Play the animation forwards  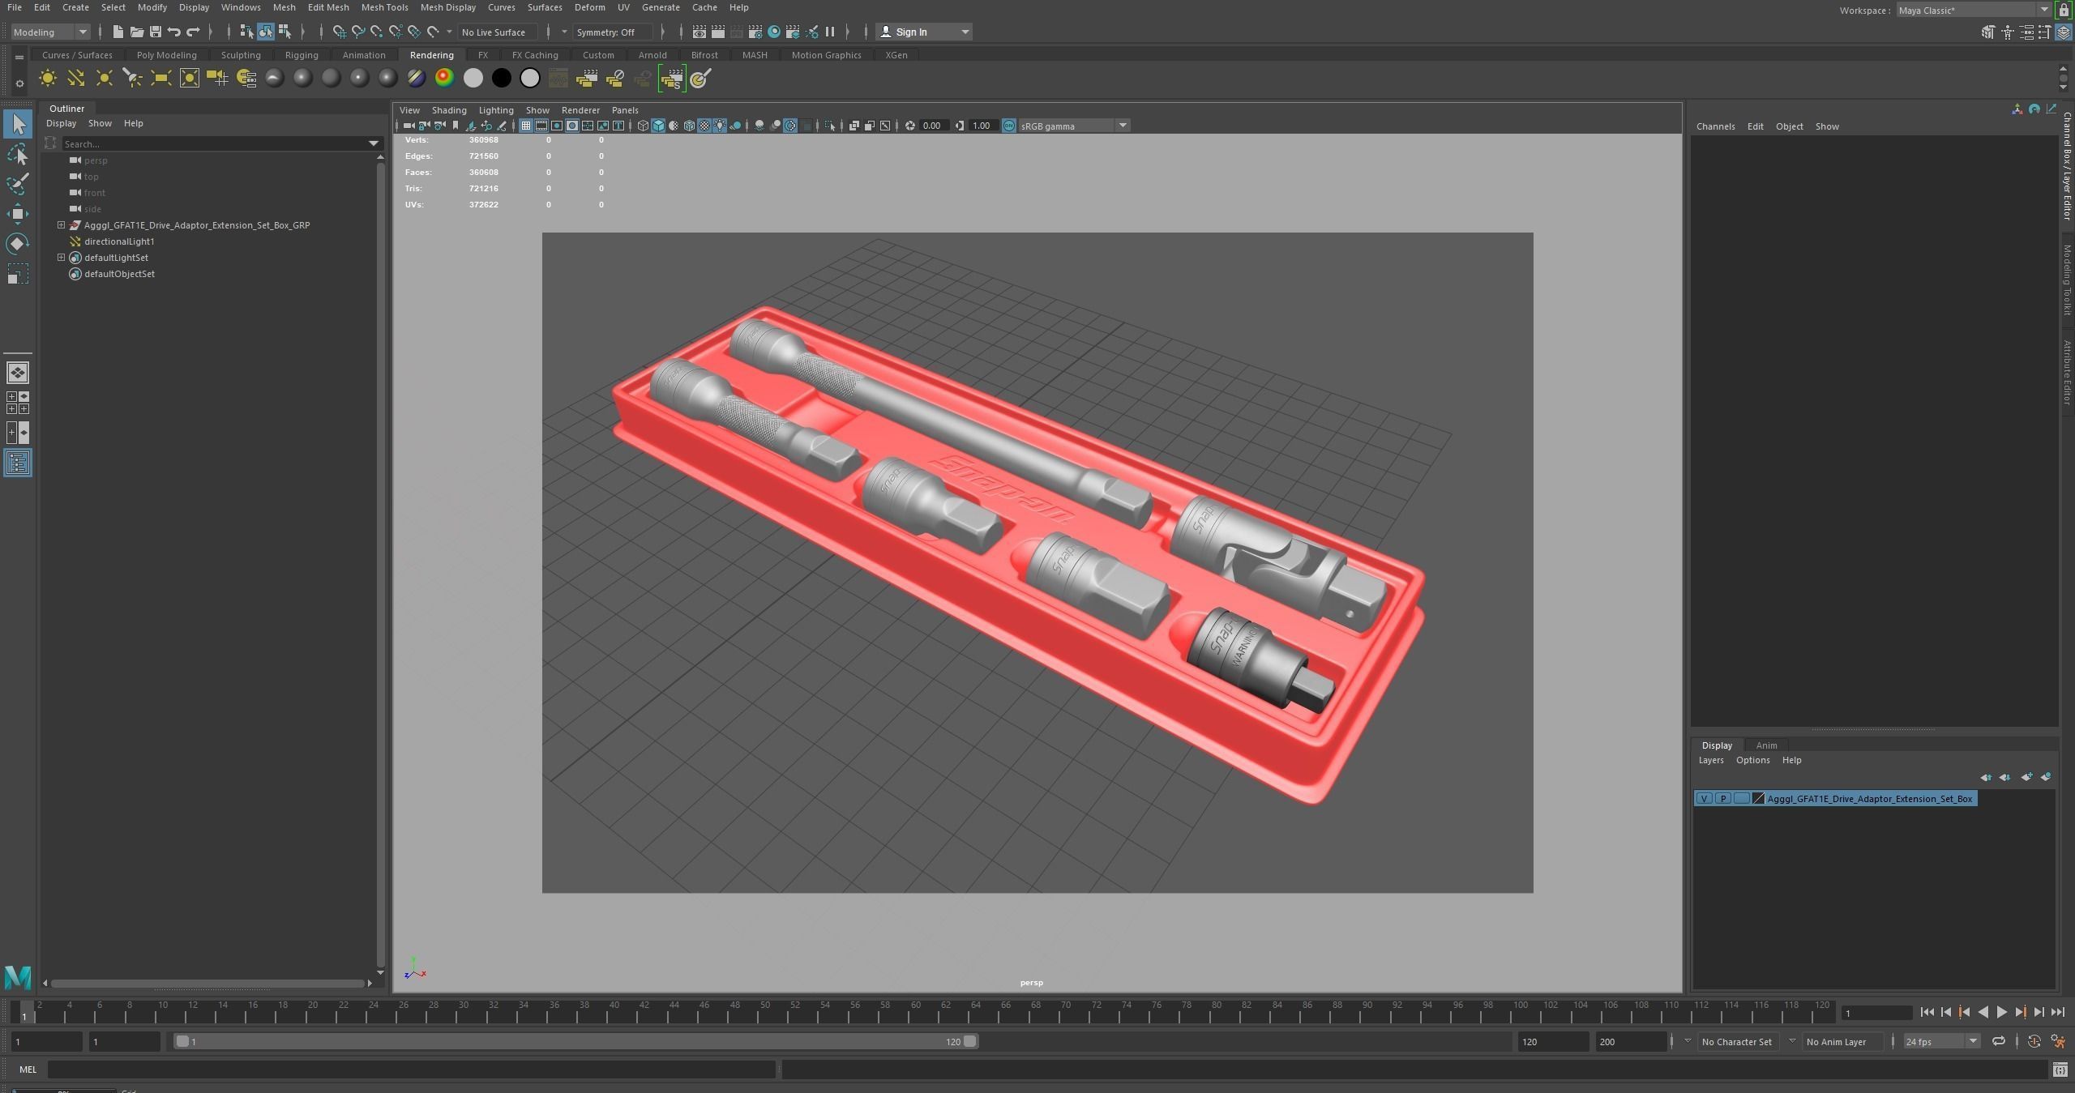click(2001, 1012)
